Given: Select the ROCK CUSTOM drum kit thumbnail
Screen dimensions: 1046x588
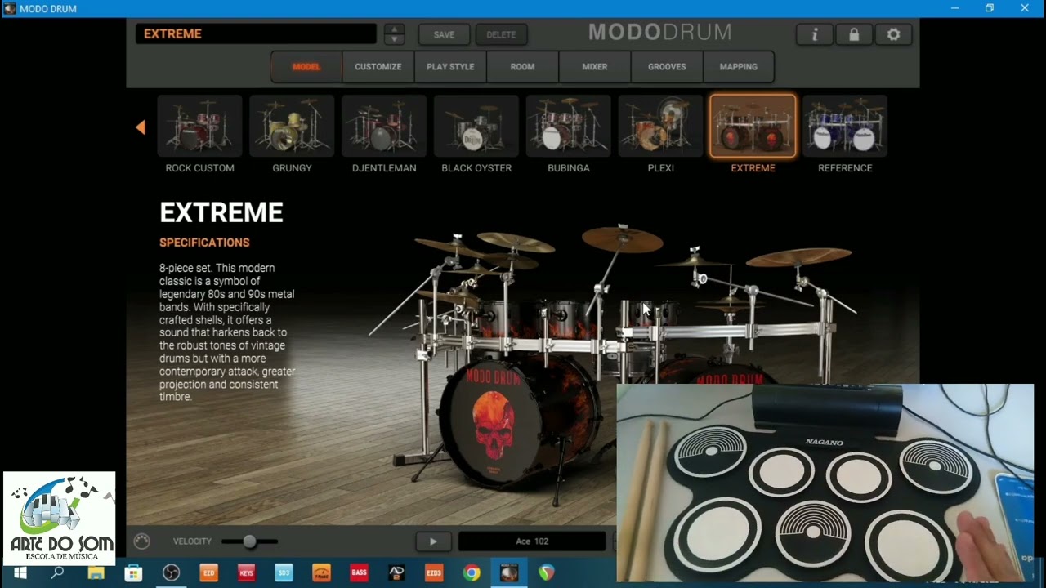Looking at the screenshot, I should [x=199, y=126].
